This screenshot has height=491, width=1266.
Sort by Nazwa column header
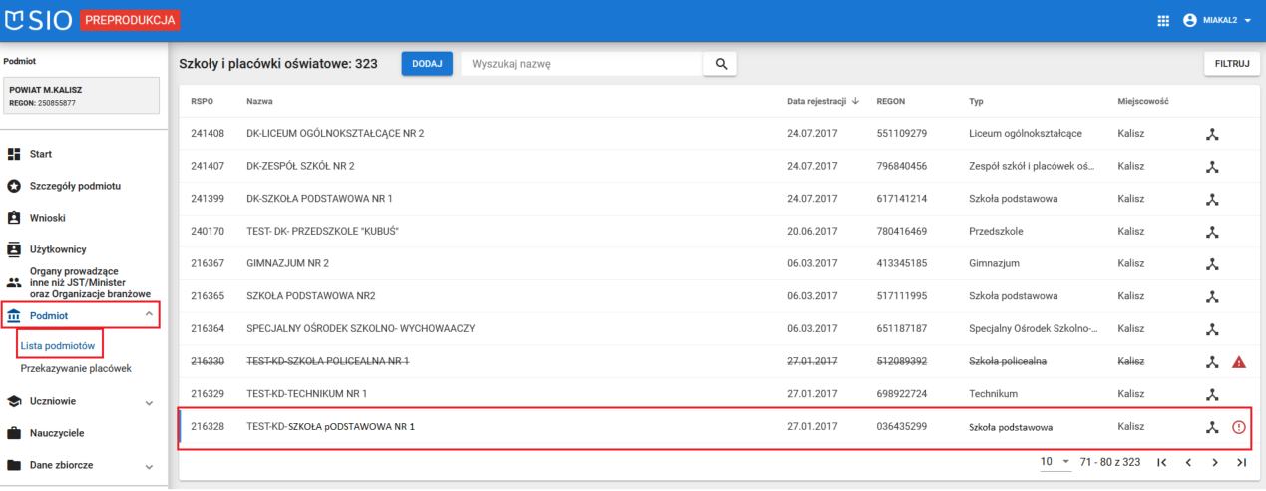(x=259, y=101)
